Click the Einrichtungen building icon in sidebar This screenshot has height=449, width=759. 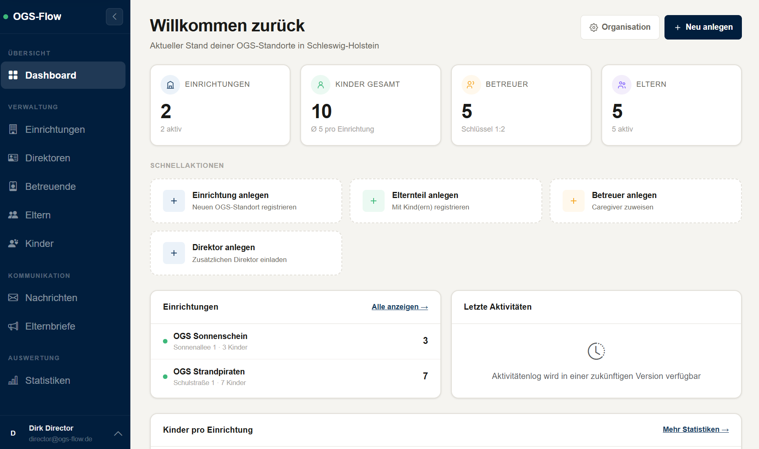tap(13, 129)
